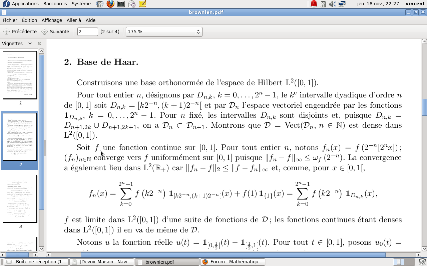
Task: Click the window menu icon in brownien.pdf title bar
Action: 4,12
